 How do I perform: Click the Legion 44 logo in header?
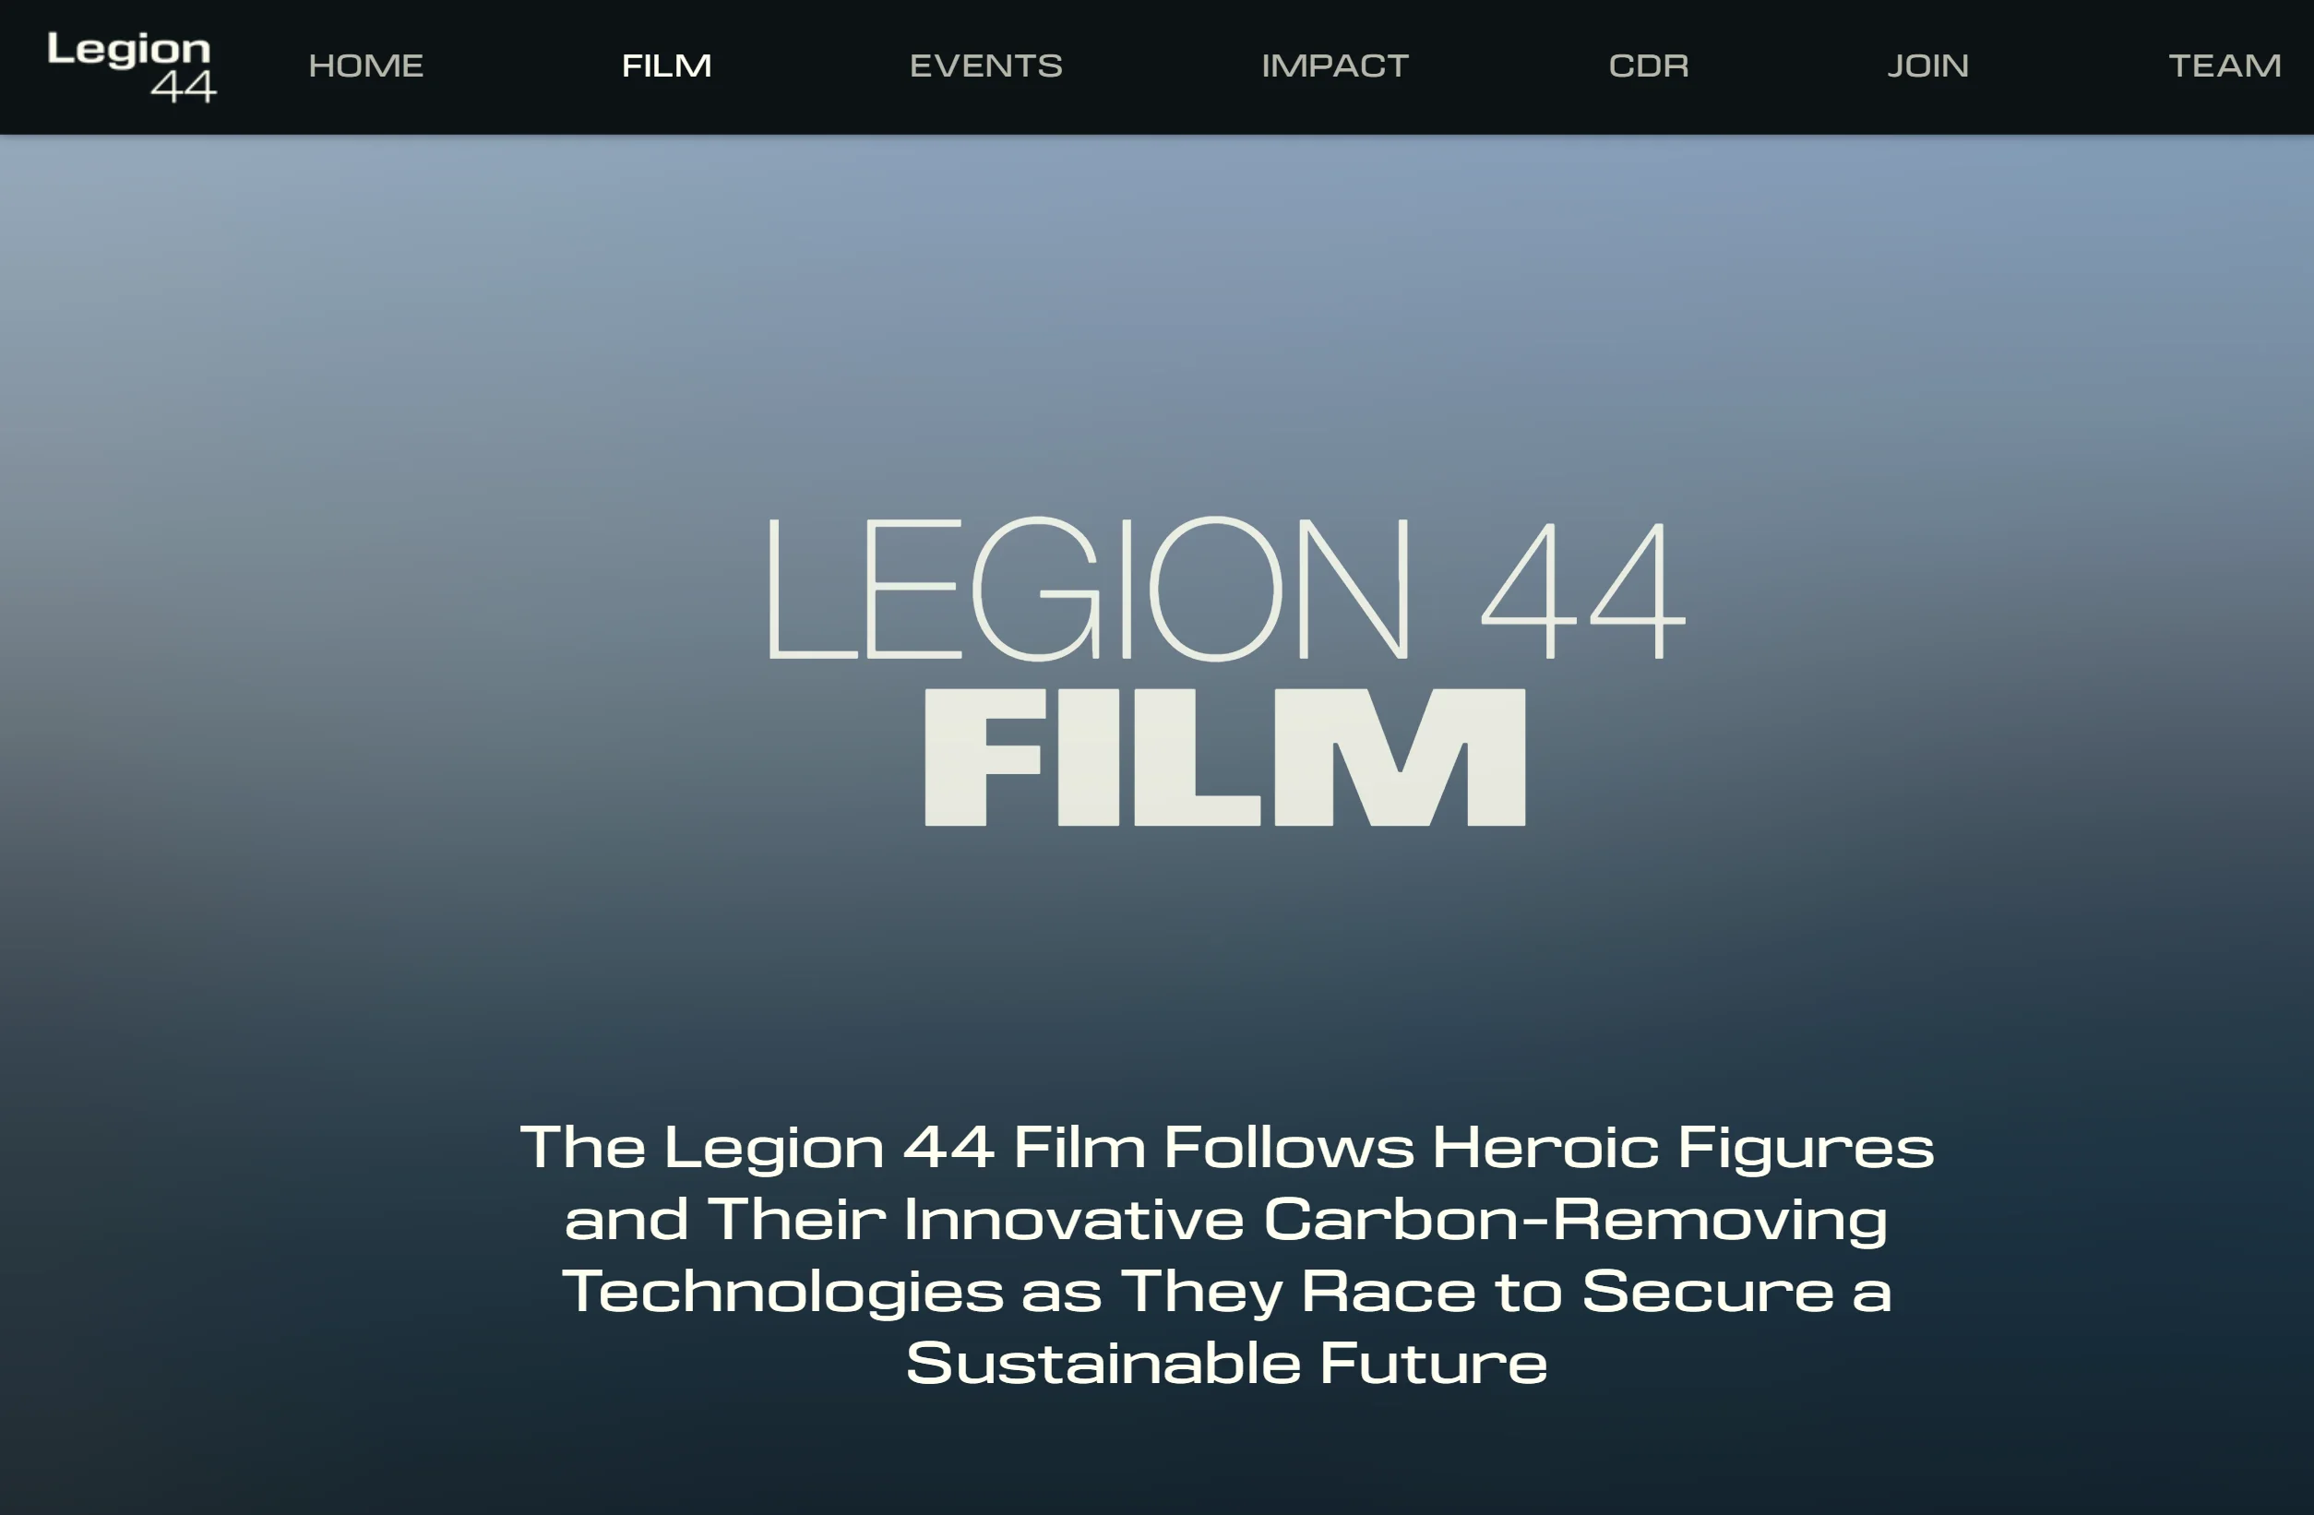point(131,66)
